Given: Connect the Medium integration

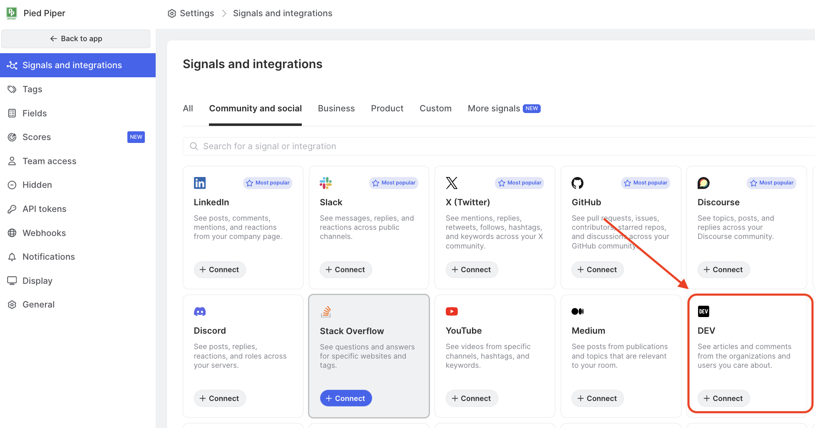Looking at the screenshot, I should click(597, 398).
